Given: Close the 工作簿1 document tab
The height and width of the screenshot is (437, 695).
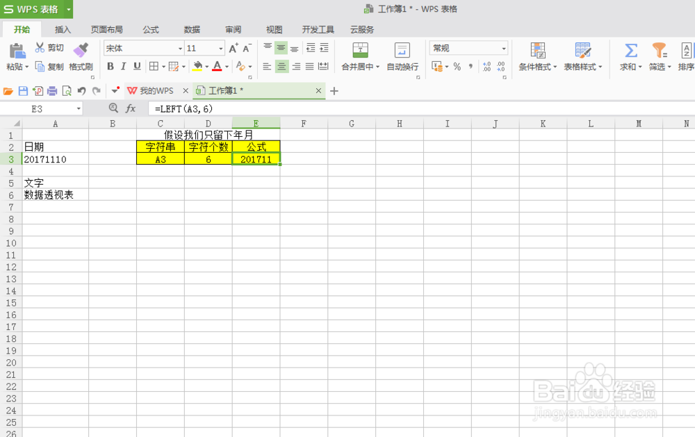Looking at the screenshot, I should tap(318, 91).
